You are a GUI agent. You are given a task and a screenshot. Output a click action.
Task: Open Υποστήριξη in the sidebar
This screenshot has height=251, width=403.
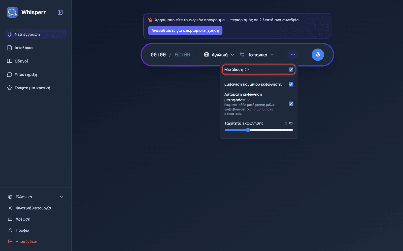tap(36, 75)
